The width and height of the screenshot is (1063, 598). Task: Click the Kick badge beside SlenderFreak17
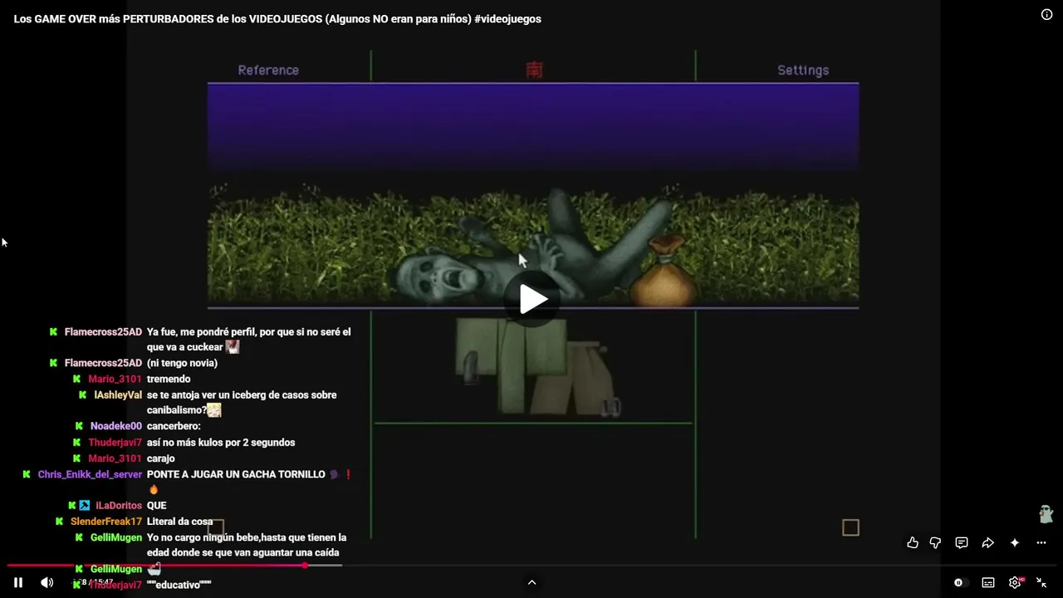click(x=59, y=522)
